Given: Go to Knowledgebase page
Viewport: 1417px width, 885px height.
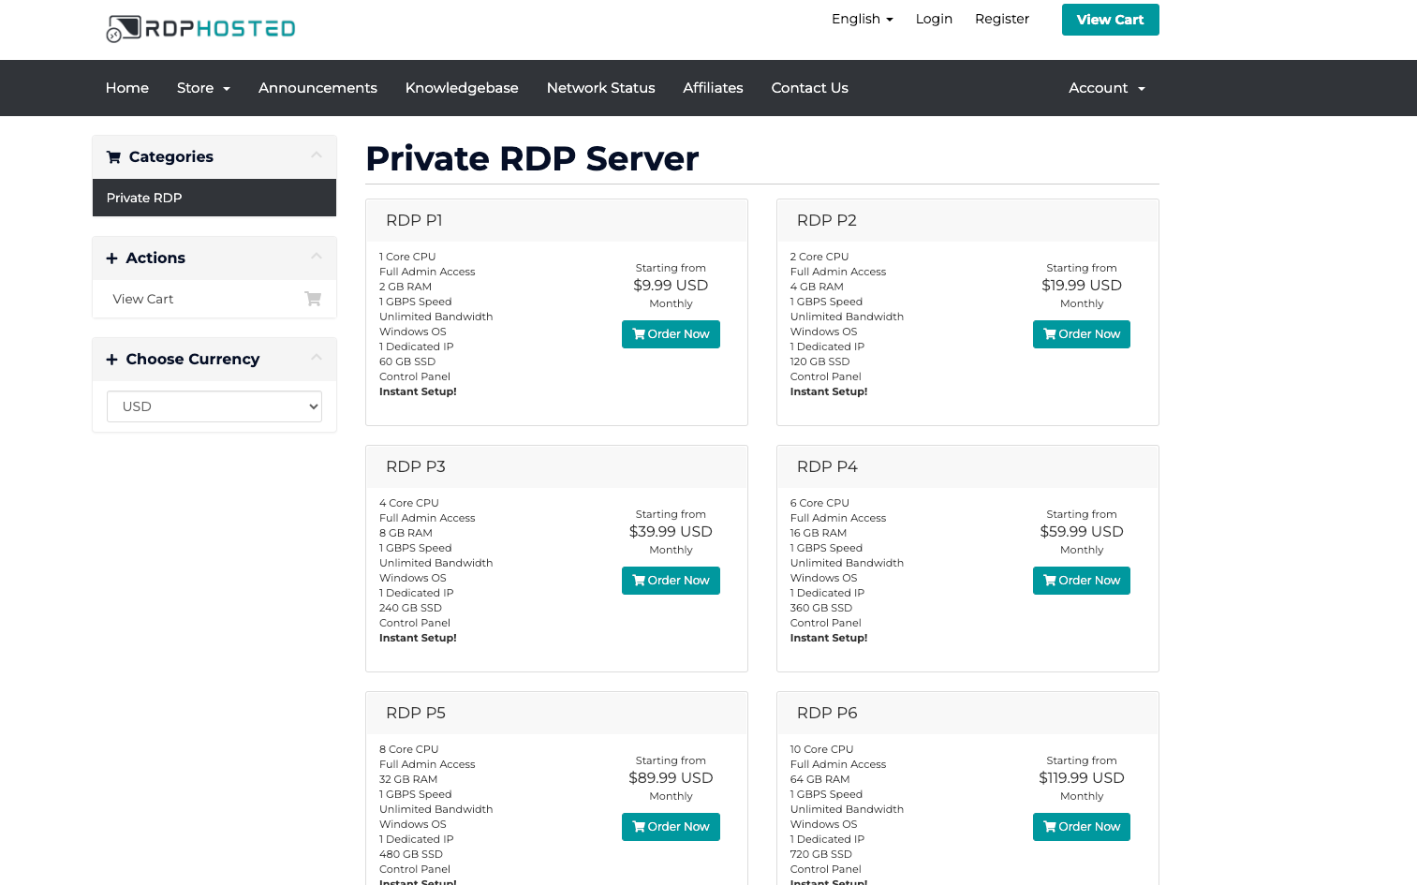Looking at the screenshot, I should [462, 88].
